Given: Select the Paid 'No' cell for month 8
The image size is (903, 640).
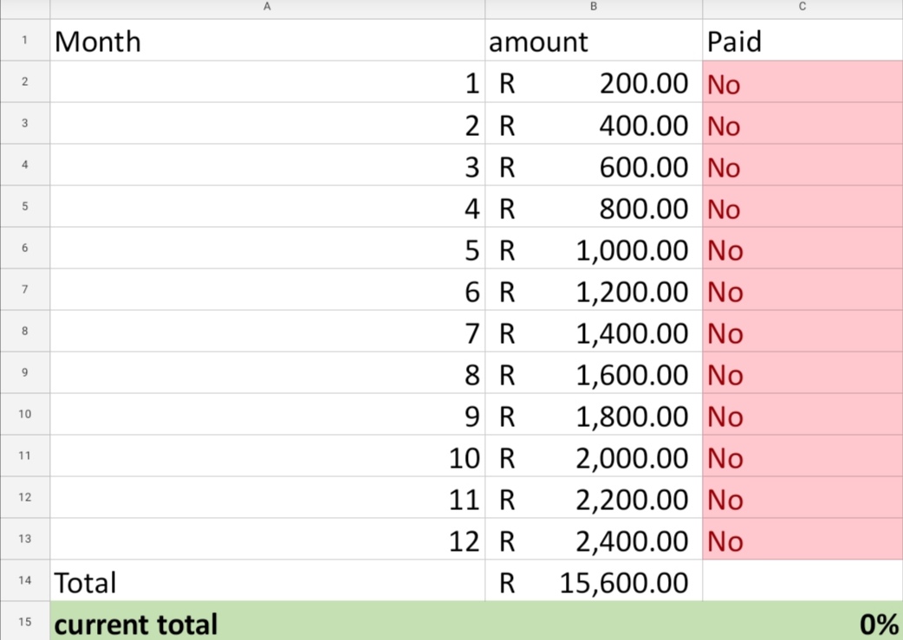Looking at the screenshot, I should (x=802, y=372).
